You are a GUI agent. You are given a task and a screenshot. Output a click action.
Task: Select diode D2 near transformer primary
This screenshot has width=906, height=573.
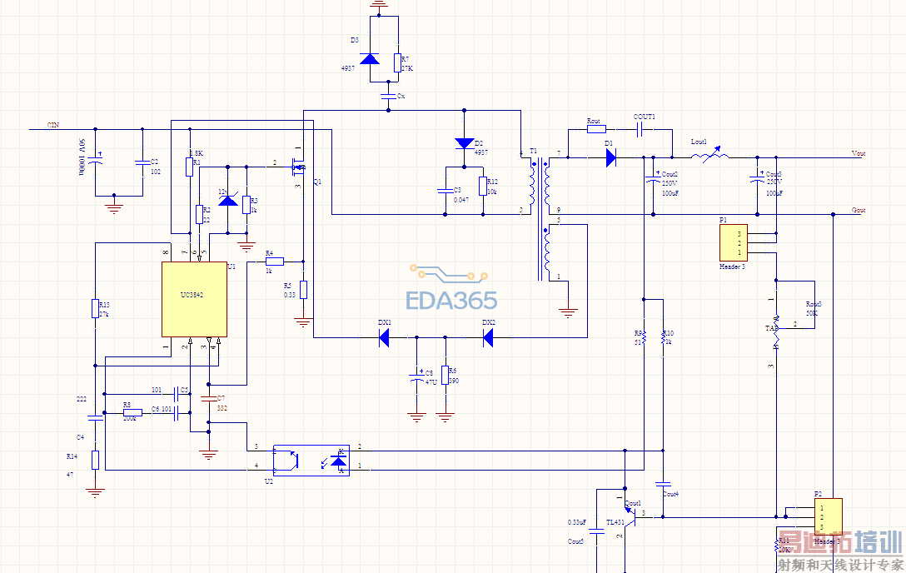465,143
